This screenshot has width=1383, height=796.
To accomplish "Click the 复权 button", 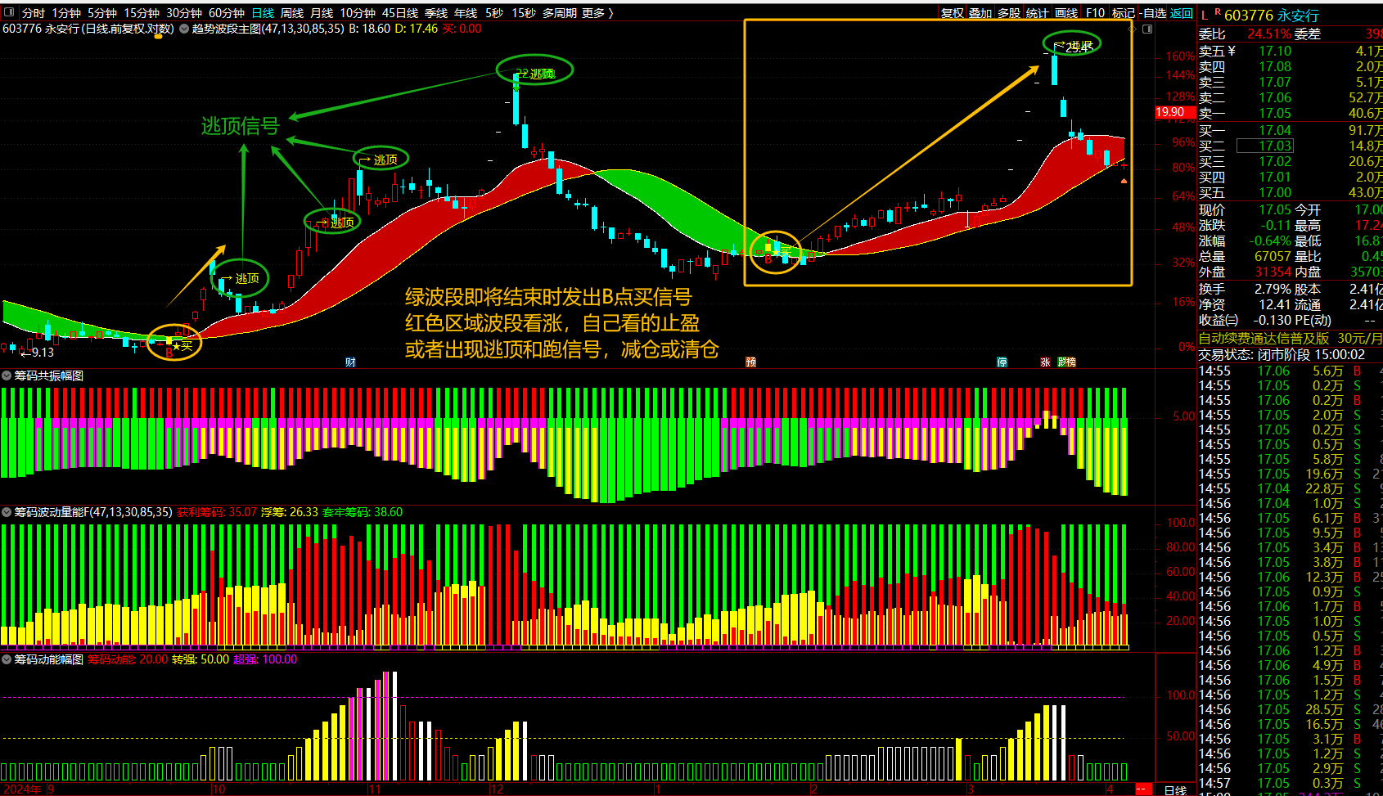I will [952, 13].
